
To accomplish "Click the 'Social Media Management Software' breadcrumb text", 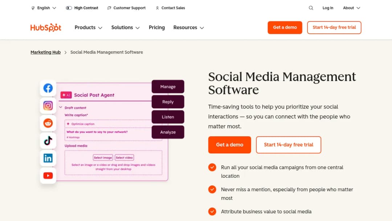I will [x=106, y=52].
